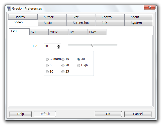
Task: Select the 6 FPS radio button
Action: [47, 66]
